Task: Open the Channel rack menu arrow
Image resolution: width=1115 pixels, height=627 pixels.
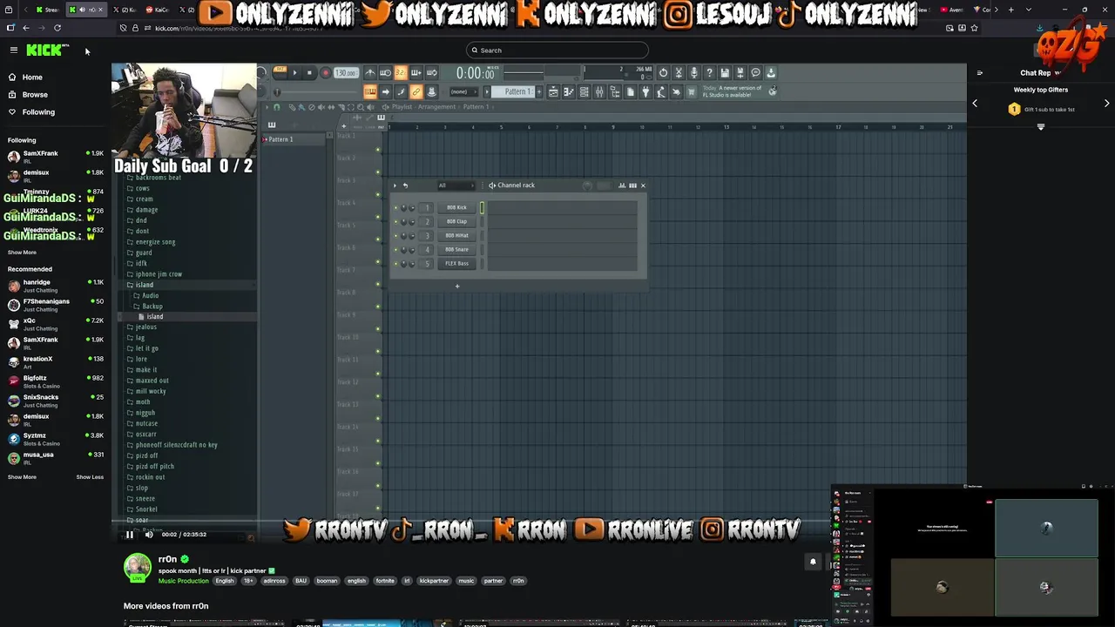Action: point(395,185)
